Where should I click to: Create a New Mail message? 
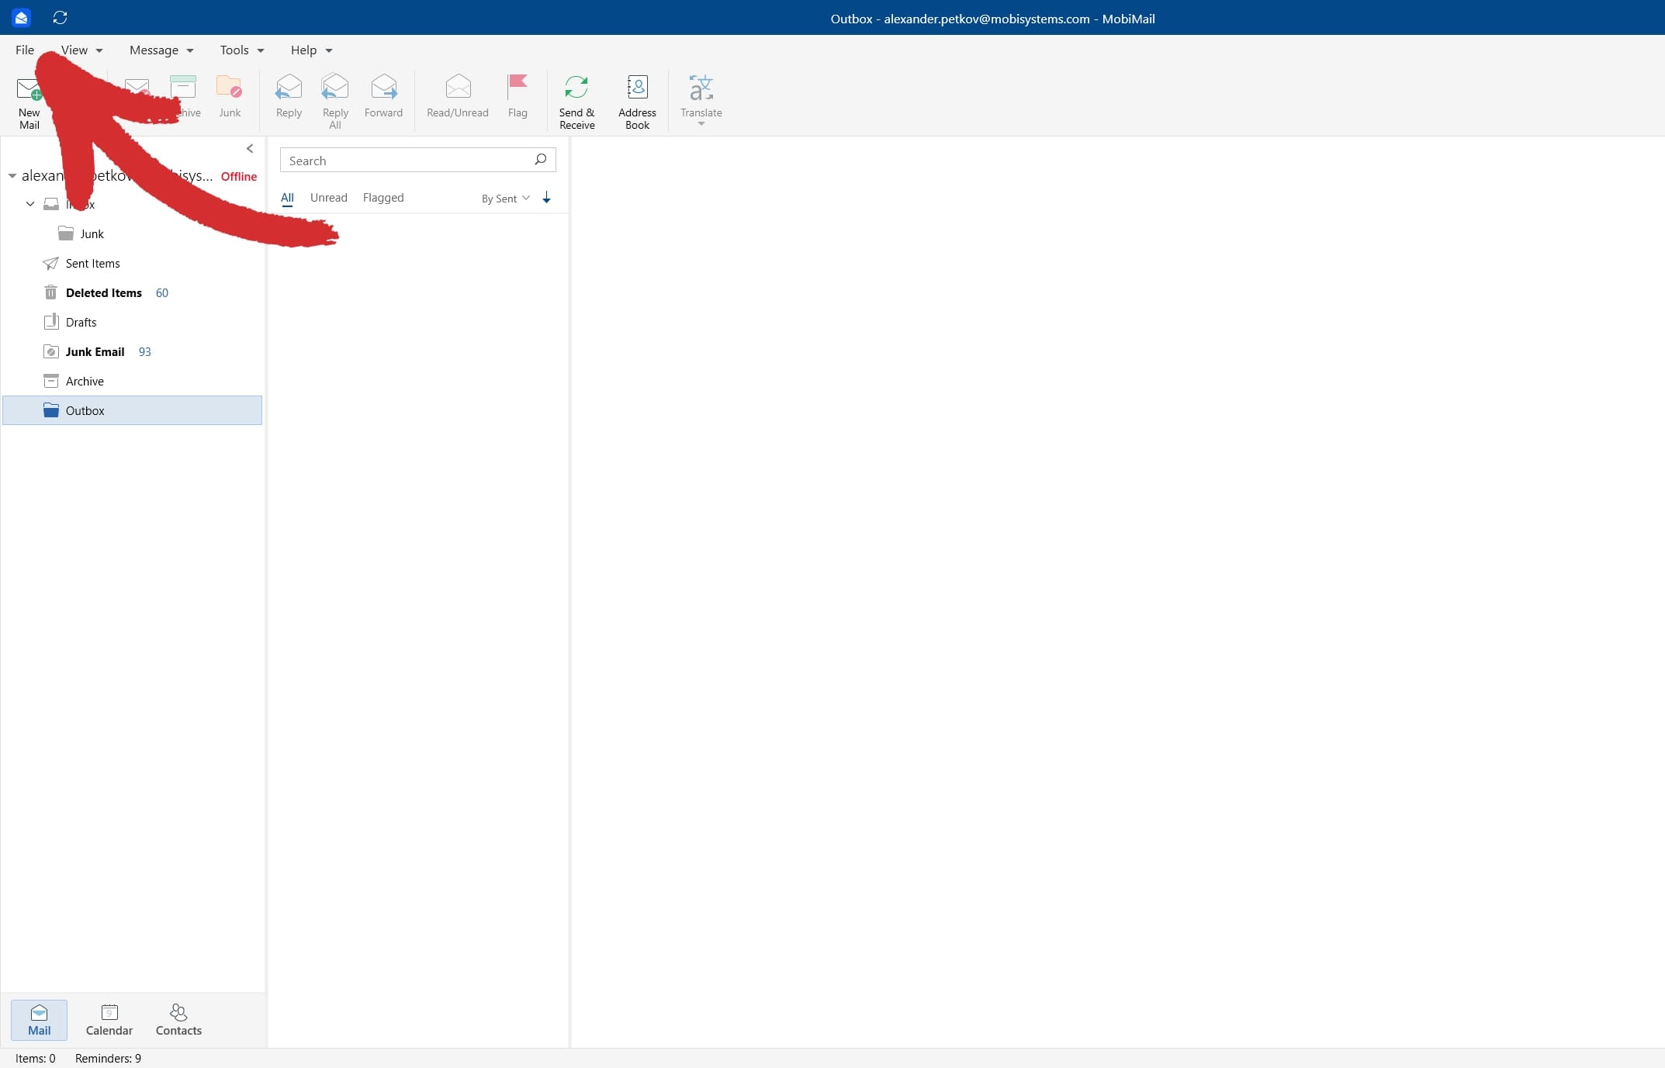pyautogui.click(x=29, y=99)
